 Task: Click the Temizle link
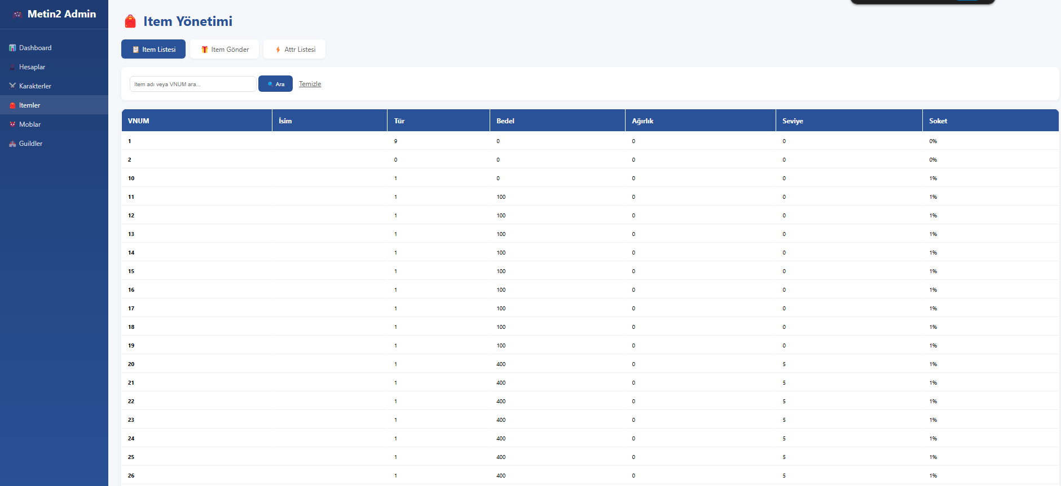(310, 84)
